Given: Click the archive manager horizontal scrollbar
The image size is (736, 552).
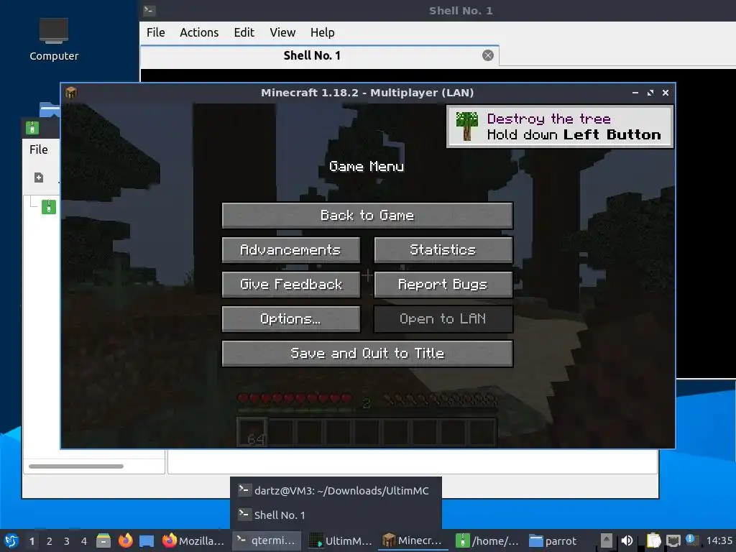Looking at the screenshot, I should tap(76, 466).
